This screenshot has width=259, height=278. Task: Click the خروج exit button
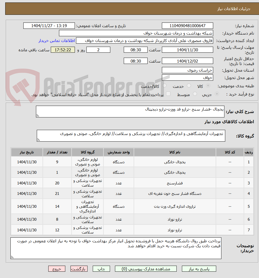coord(57,269)
